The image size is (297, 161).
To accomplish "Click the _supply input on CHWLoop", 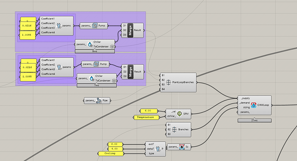I will pyautogui.click(x=245, y=98).
